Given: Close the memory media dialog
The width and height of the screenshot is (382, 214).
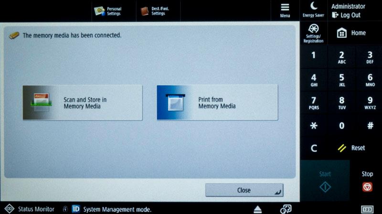Looking at the screenshot, I should click(244, 190).
